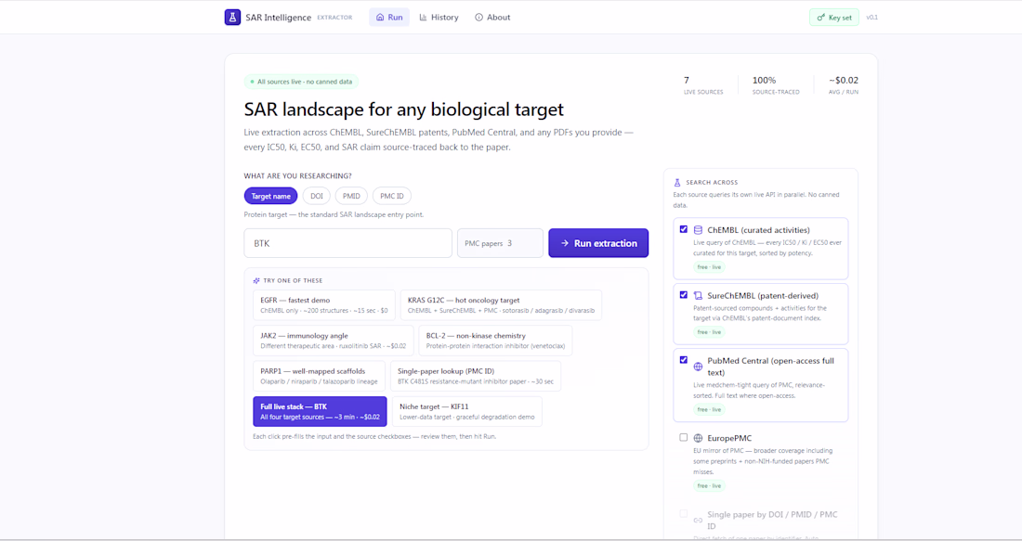Select the Target name pill
The image size is (1022, 541).
270,196
